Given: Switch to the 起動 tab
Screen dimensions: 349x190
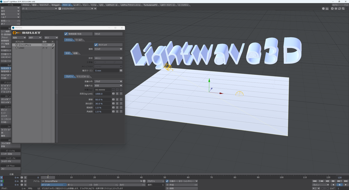Looking at the screenshot, I should pyautogui.click(x=75, y=53).
